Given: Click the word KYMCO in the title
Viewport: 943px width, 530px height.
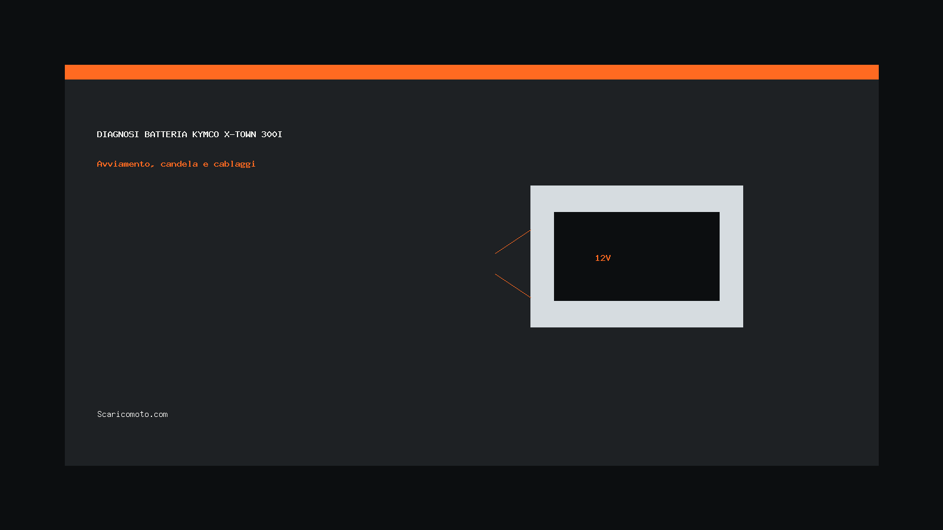Looking at the screenshot, I should pyautogui.click(x=205, y=134).
